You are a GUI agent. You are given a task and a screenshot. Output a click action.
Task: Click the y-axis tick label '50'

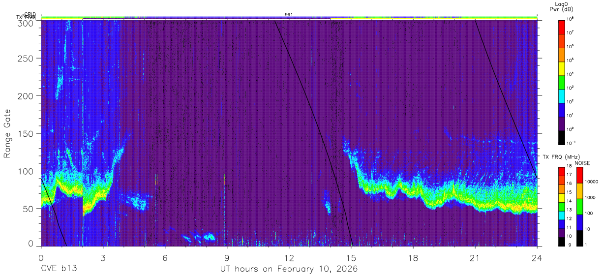coord(29,208)
